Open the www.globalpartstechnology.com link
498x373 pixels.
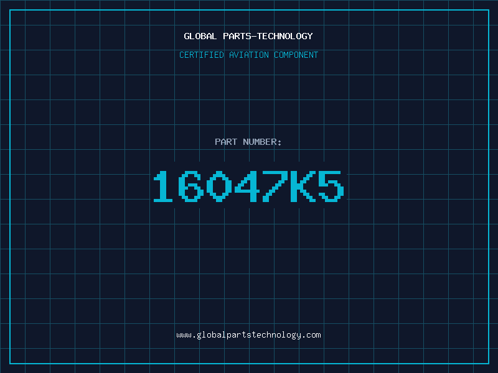pyautogui.click(x=248, y=335)
